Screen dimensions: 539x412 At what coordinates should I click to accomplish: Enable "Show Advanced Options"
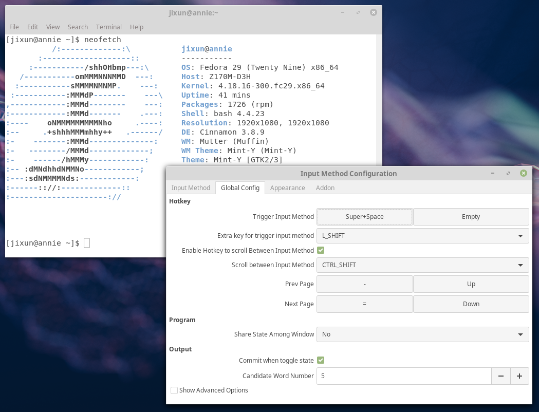(x=174, y=390)
